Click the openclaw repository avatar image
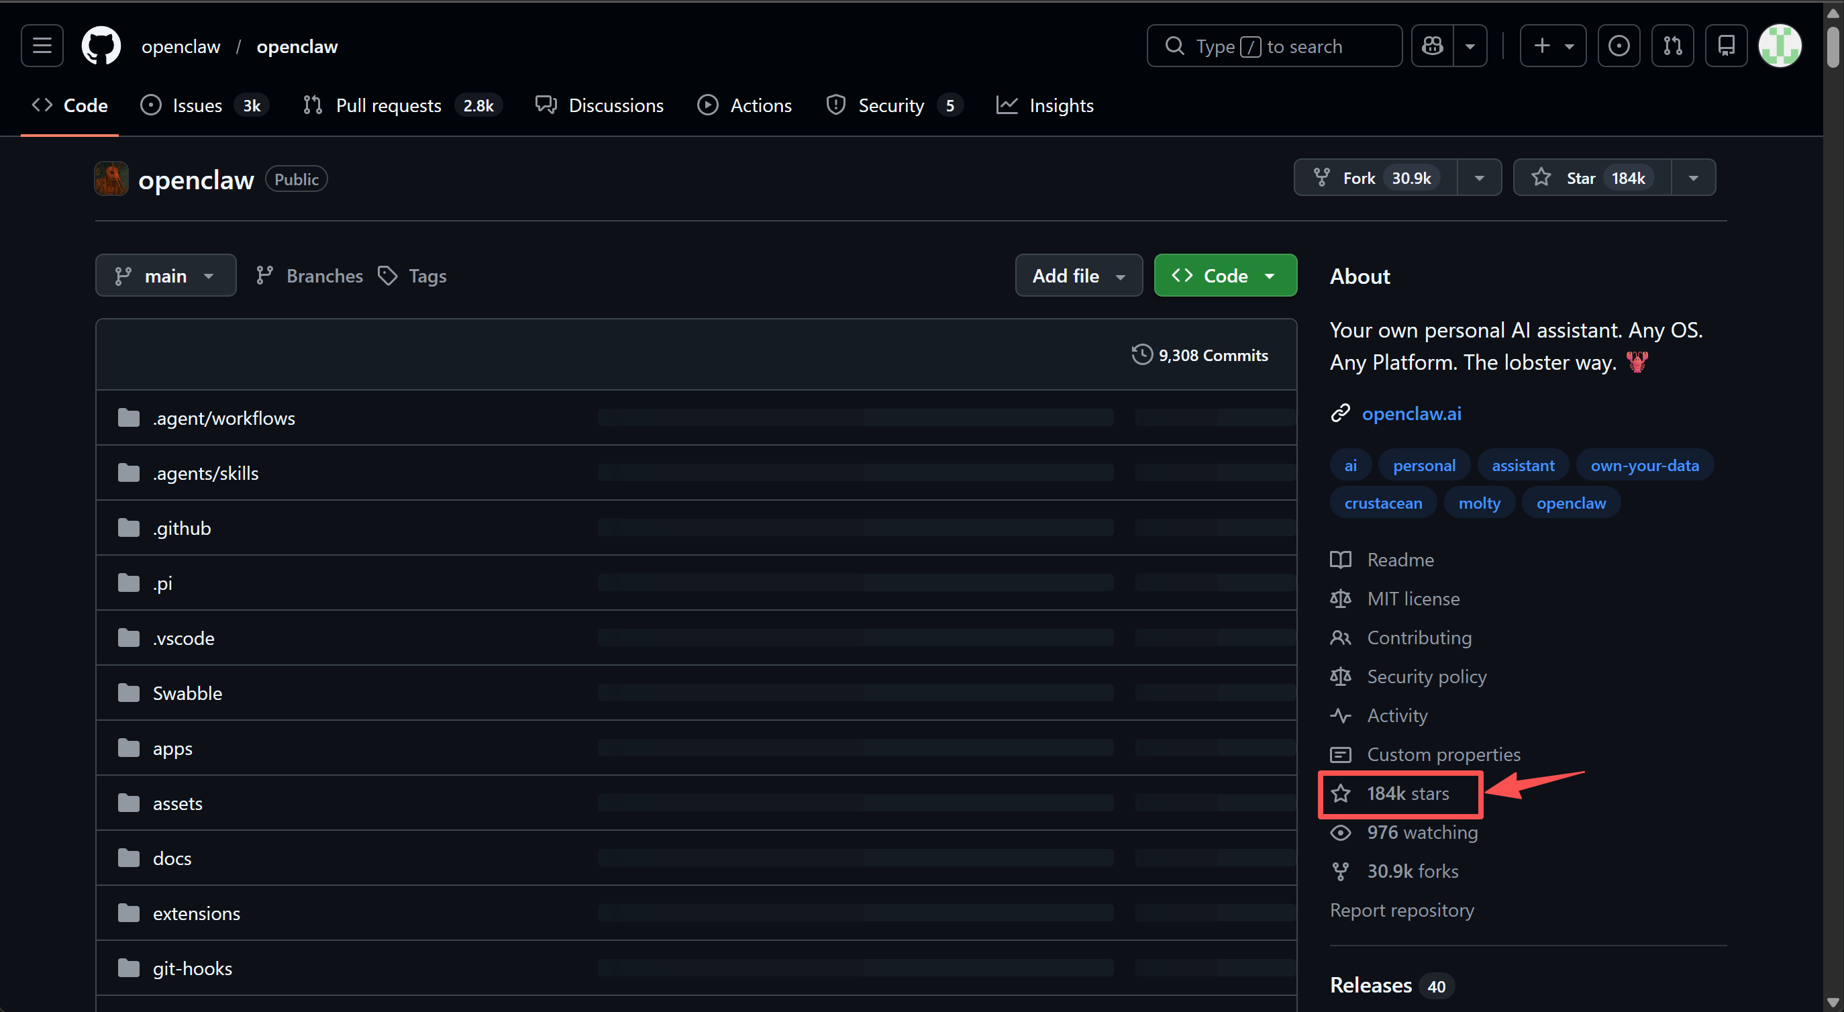 [111, 179]
